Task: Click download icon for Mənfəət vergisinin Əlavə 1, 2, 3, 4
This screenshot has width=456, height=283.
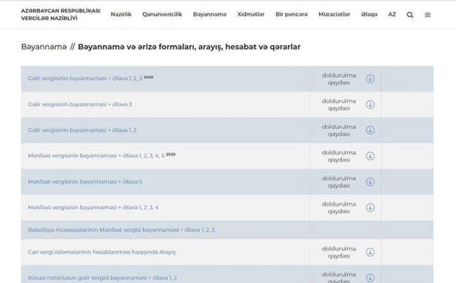Action: point(370,207)
